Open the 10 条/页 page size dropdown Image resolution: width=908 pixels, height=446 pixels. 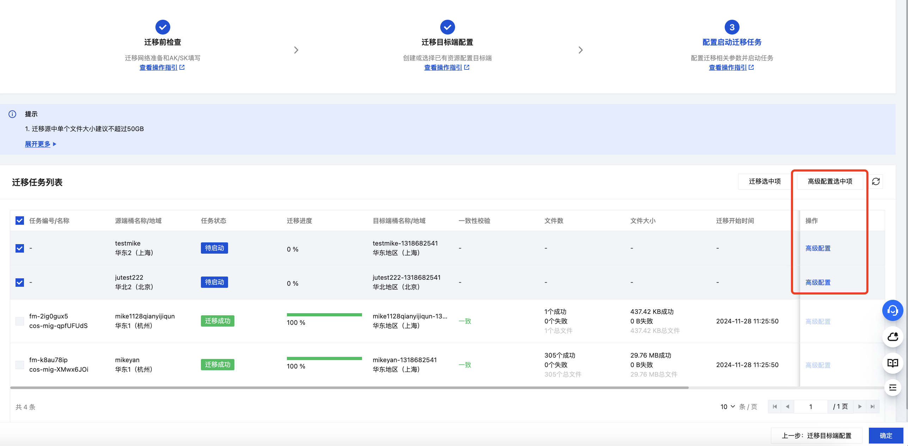[x=728, y=407]
